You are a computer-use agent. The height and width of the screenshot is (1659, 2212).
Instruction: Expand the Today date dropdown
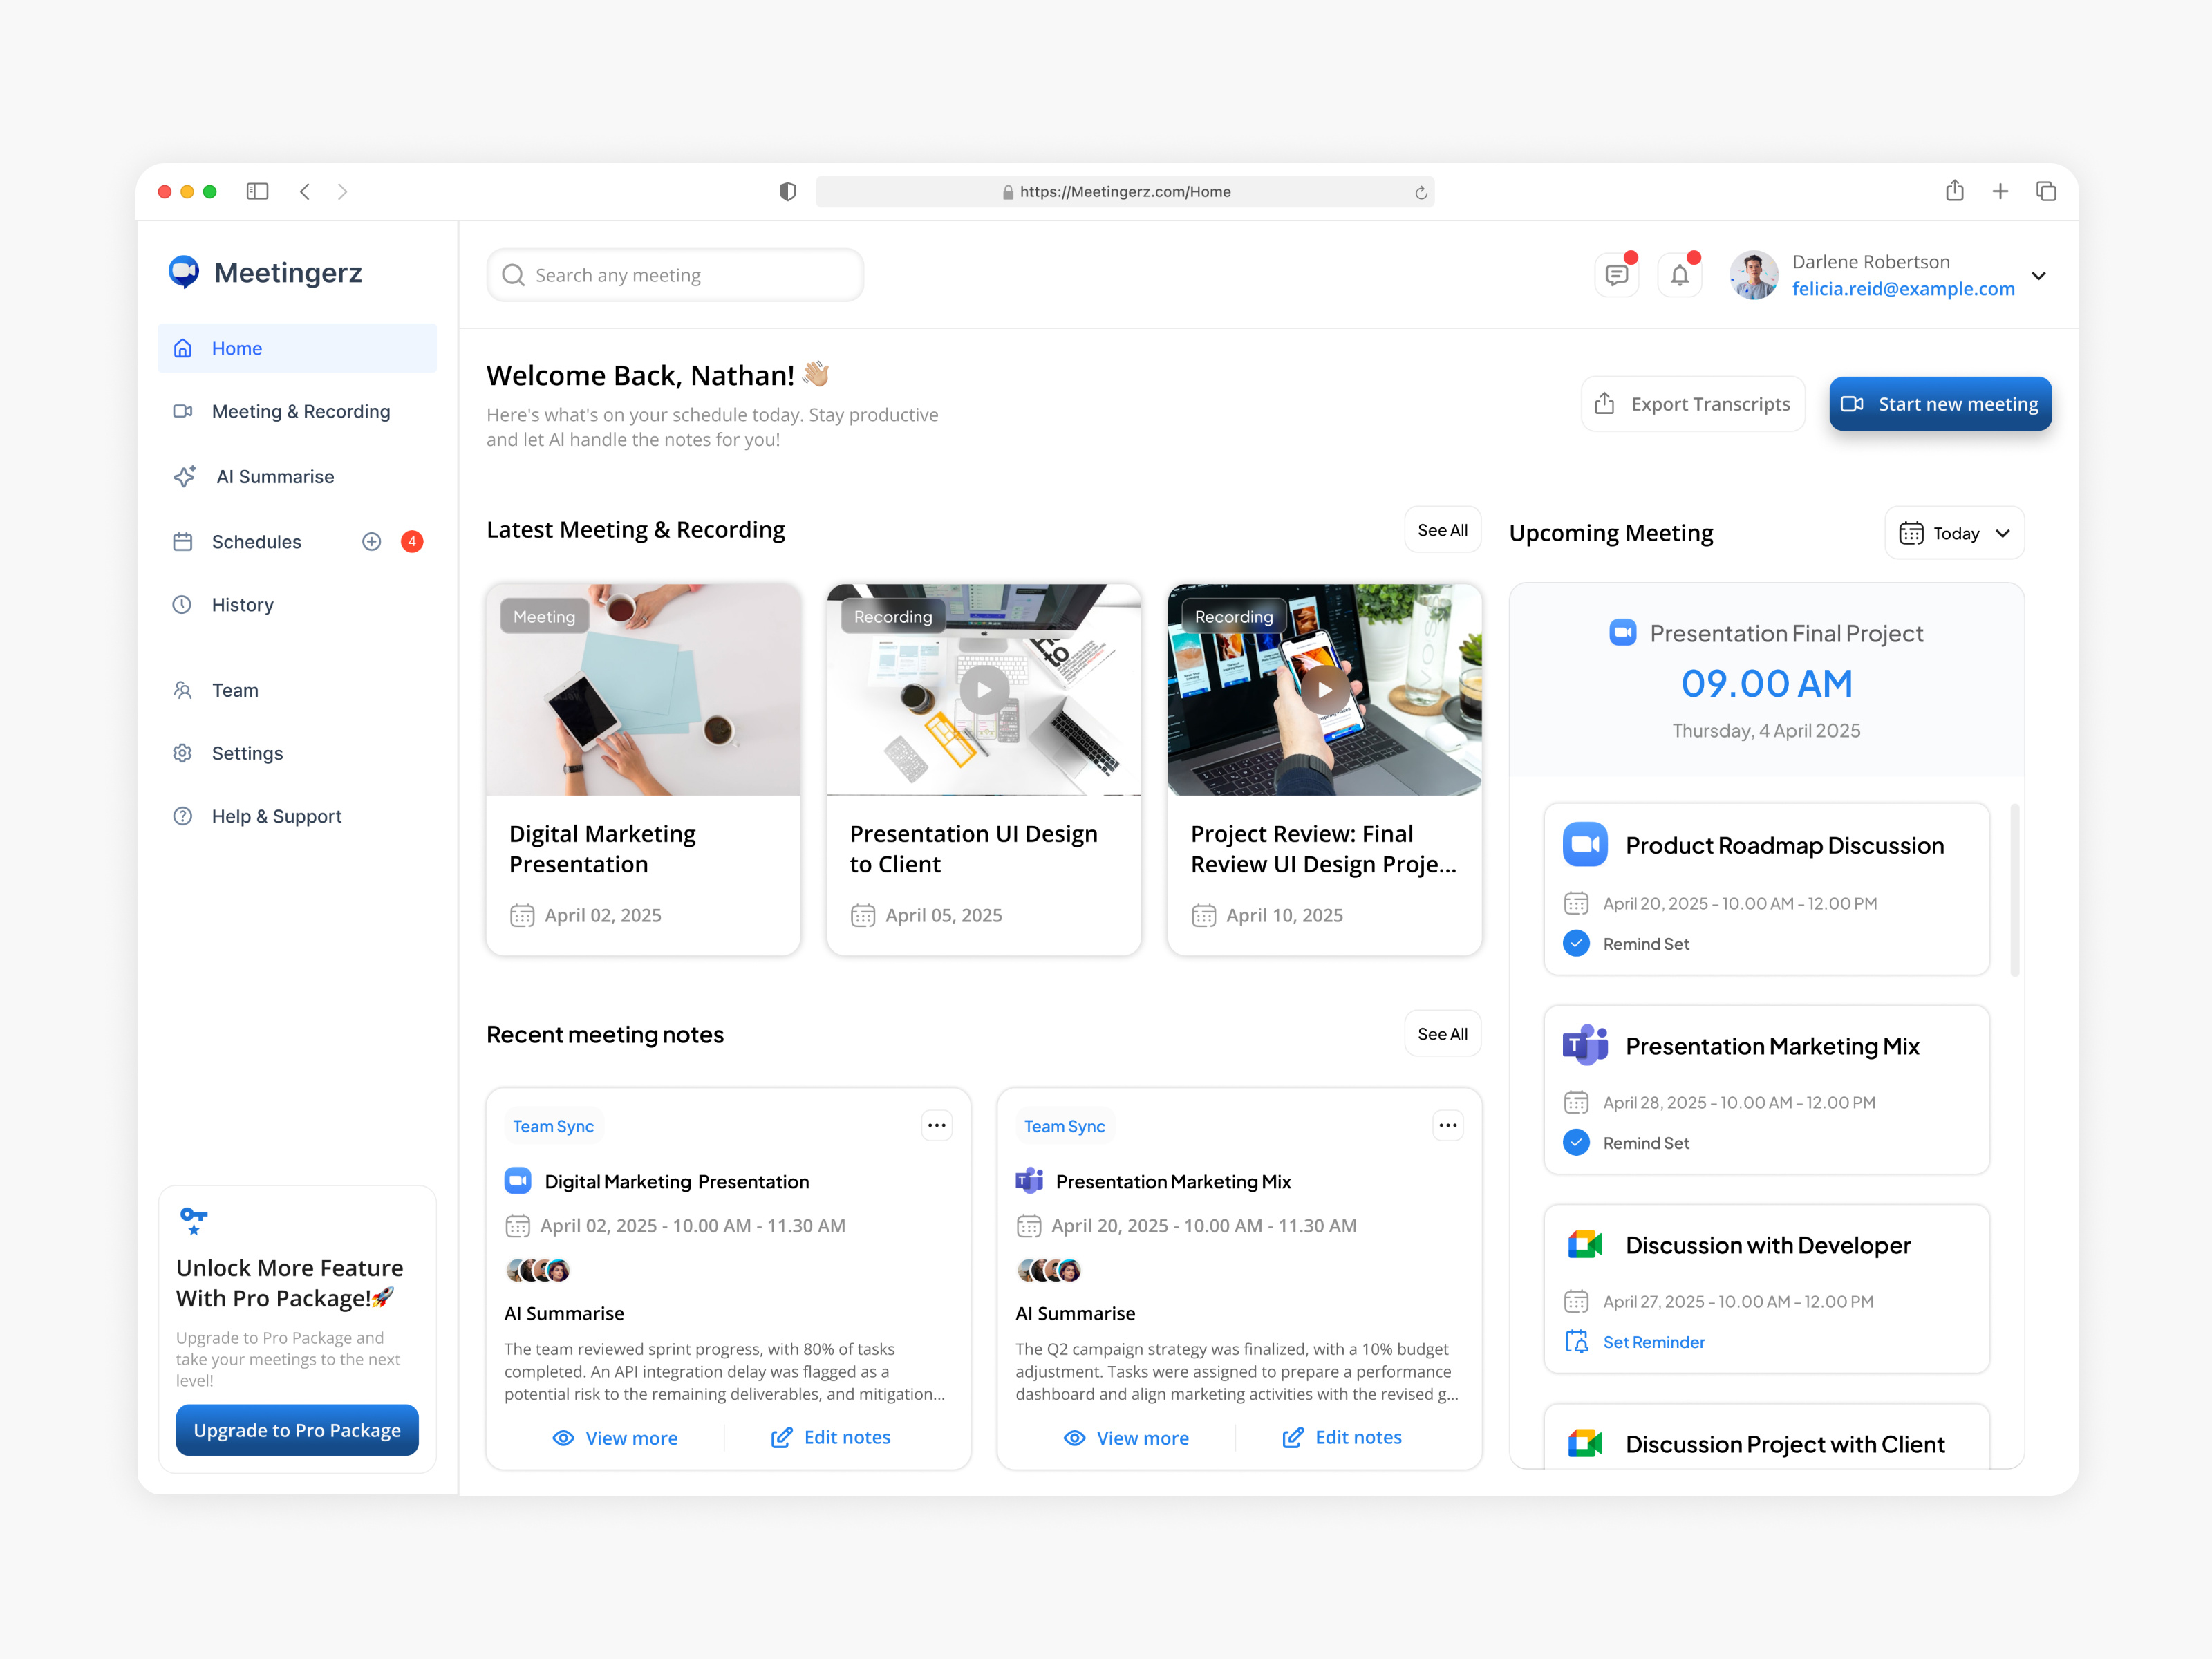coord(1954,533)
